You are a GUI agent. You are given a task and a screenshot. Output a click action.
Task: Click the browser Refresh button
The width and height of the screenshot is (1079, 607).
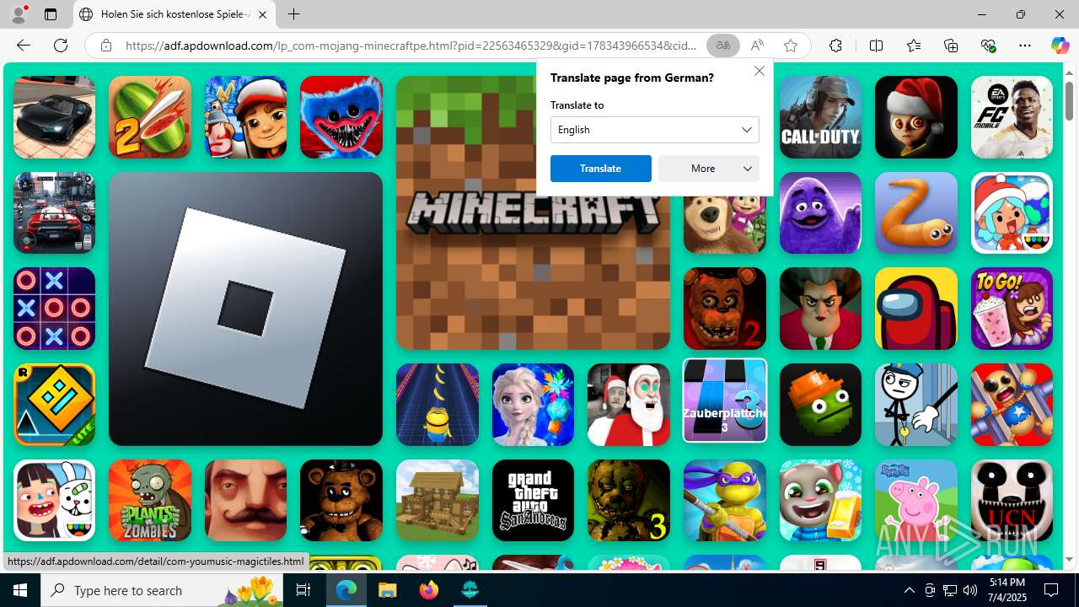pyautogui.click(x=61, y=46)
